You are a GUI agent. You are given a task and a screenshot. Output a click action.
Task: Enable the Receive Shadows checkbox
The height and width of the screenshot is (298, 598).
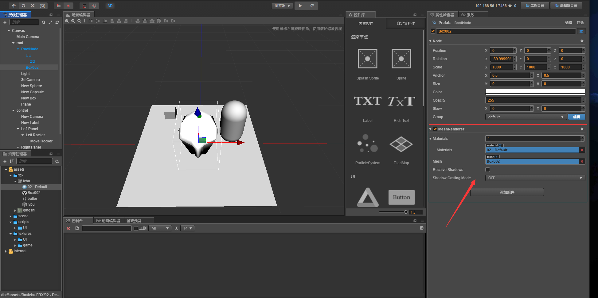click(487, 169)
